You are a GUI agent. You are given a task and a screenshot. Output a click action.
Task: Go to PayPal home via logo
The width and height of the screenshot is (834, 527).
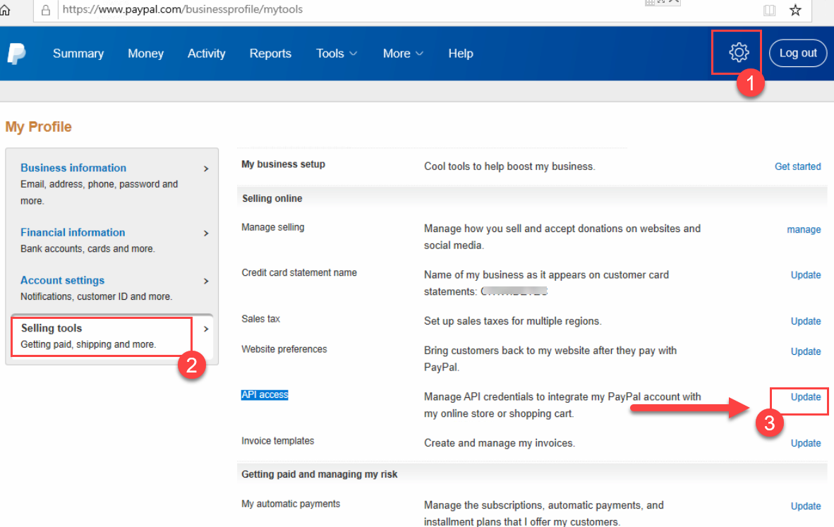[16, 53]
